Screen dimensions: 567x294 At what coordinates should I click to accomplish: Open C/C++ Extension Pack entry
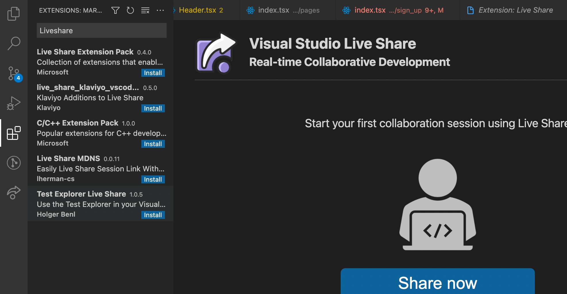pyautogui.click(x=101, y=132)
